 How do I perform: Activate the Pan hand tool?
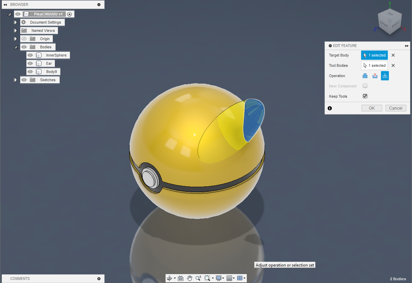point(190,278)
